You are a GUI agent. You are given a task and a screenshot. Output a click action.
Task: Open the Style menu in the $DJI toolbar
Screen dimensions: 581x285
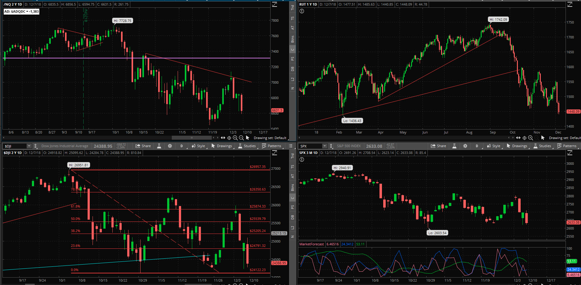pyautogui.click(x=198, y=146)
